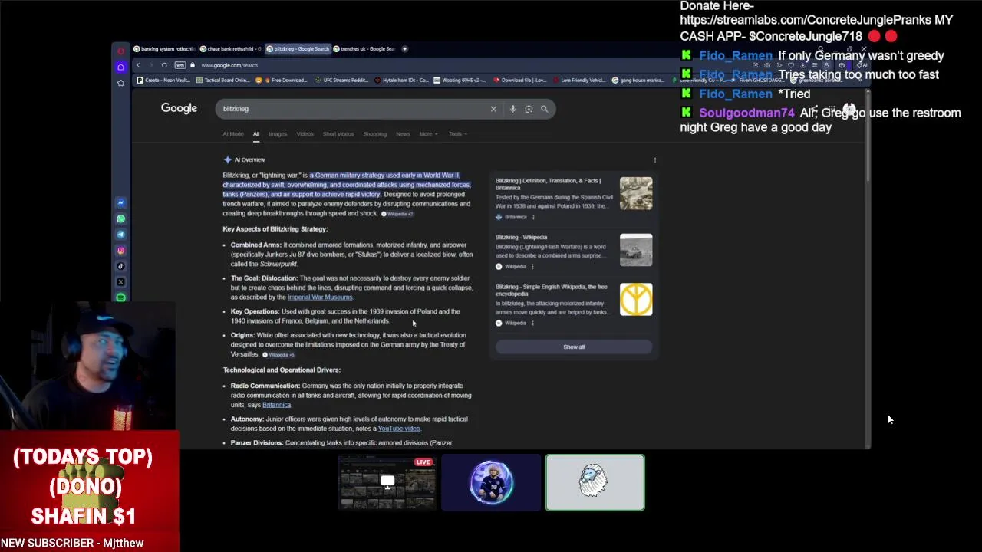This screenshot has width=982, height=552.
Task: Select the AI Mode search filter
Action: pos(233,134)
